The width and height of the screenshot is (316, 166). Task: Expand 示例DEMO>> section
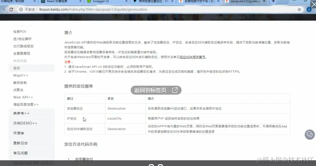(x=25, y=123)
